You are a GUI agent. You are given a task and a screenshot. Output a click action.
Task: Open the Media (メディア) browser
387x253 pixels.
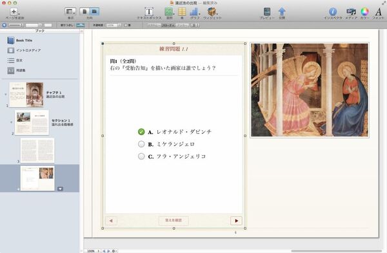(351, 12)
